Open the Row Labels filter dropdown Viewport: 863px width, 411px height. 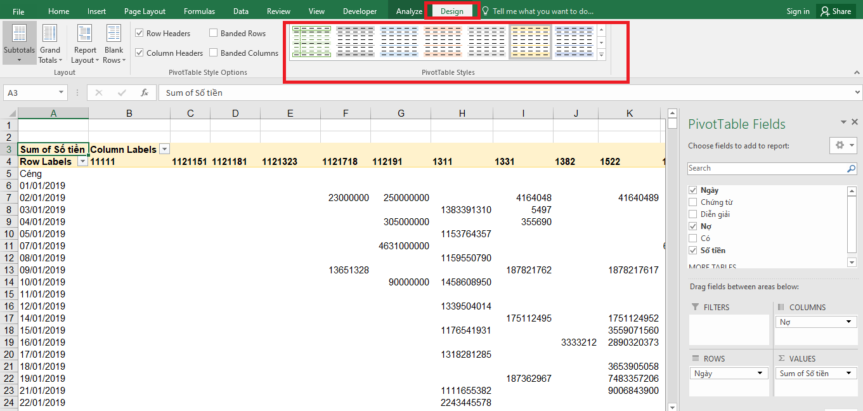coord(82,162)
